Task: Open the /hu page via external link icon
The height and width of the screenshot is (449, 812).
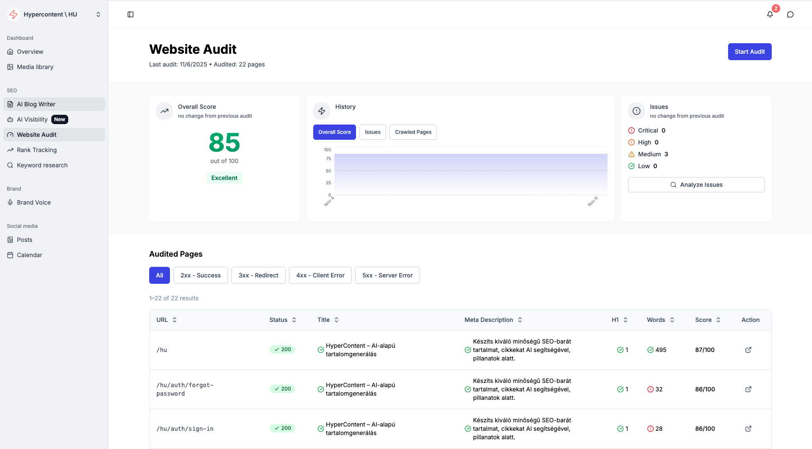Action: tap(748, 350)
